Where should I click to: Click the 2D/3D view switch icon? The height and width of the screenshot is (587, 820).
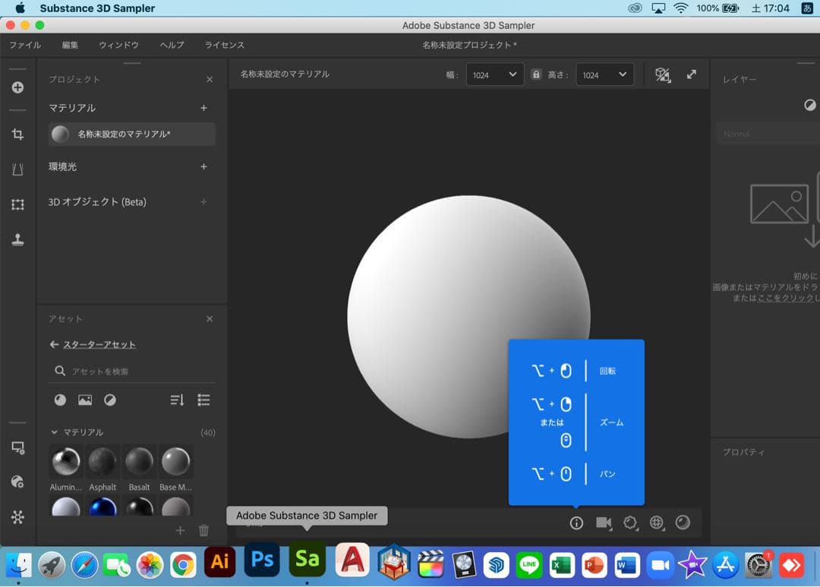[x=663, y=74]
